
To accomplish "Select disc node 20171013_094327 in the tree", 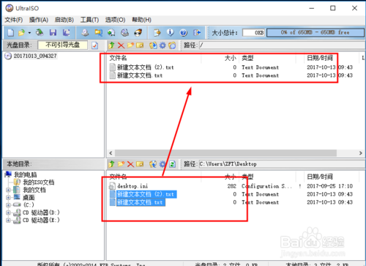I will [x=35, y=56].
